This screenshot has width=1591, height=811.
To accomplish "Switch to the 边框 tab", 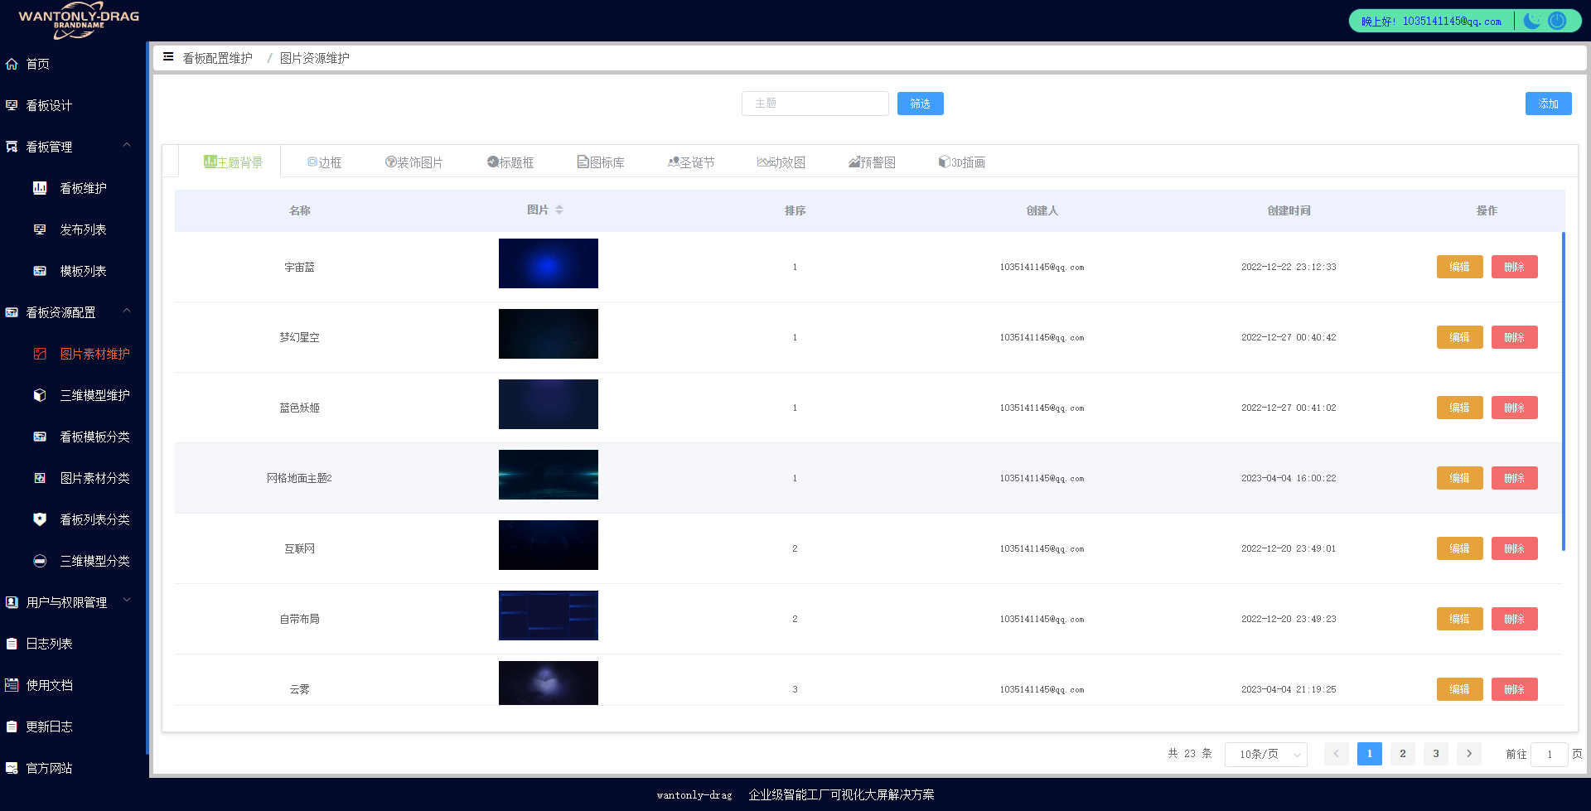I will [x=324, y=162].
